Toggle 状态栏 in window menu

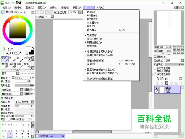pos(92,46)
